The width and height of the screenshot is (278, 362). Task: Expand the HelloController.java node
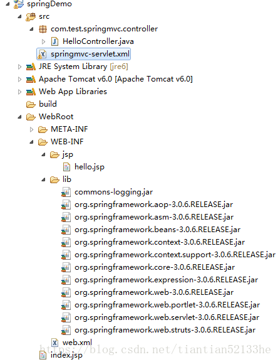44,41
